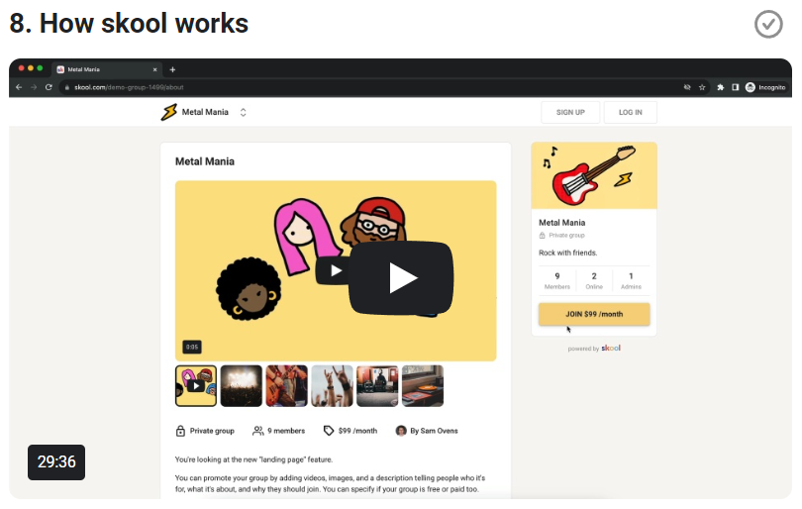Click the Metal Mania lightning bolt logo
The width and height of the screenshot is (802, 509).
click(168, 112)
